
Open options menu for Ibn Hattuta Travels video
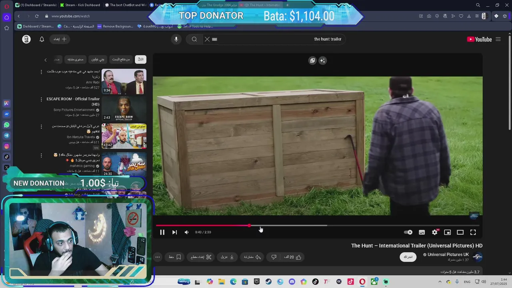[x=41, y=126]
